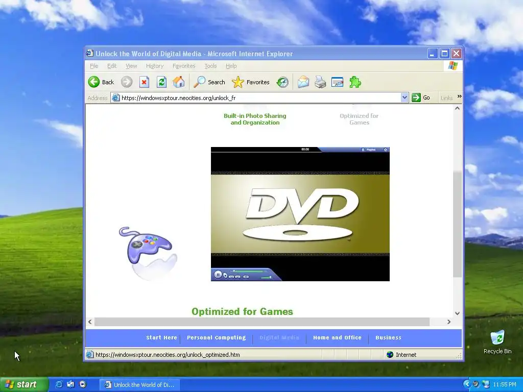
Task: Open the Mail envelope toolbar icon
Action: (303, 82)
